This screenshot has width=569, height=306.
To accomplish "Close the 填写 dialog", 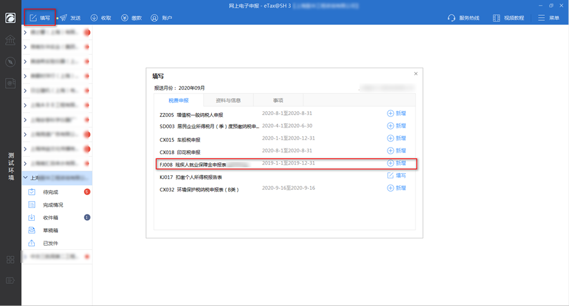I will 415,74.
